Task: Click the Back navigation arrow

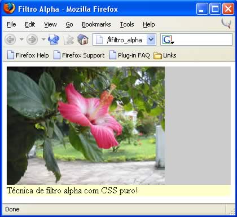Action: coord(10,39)
